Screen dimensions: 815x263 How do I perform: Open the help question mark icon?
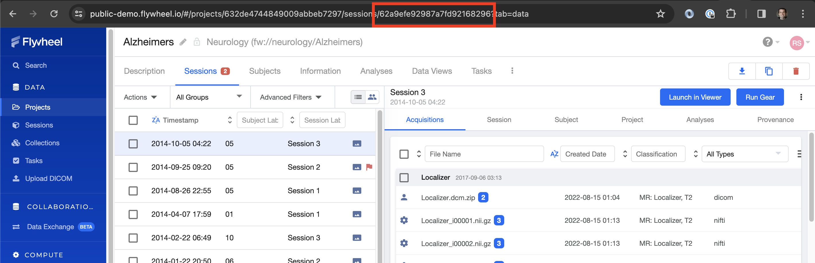point(768,42)
